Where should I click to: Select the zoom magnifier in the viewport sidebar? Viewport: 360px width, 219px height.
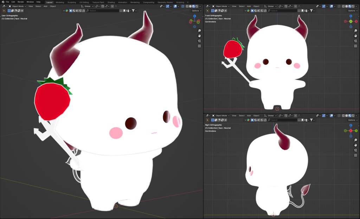(199, 30)
